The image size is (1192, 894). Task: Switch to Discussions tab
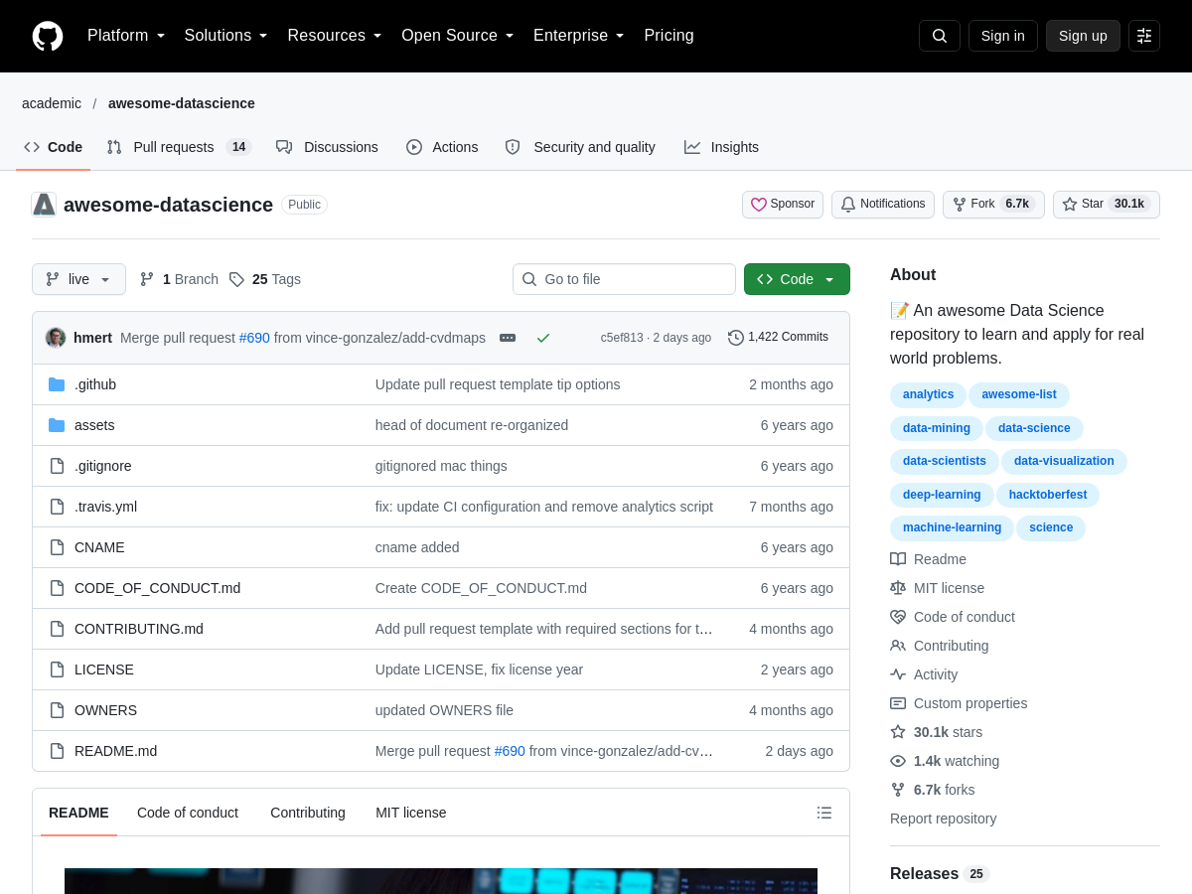(x=327, y=147)
